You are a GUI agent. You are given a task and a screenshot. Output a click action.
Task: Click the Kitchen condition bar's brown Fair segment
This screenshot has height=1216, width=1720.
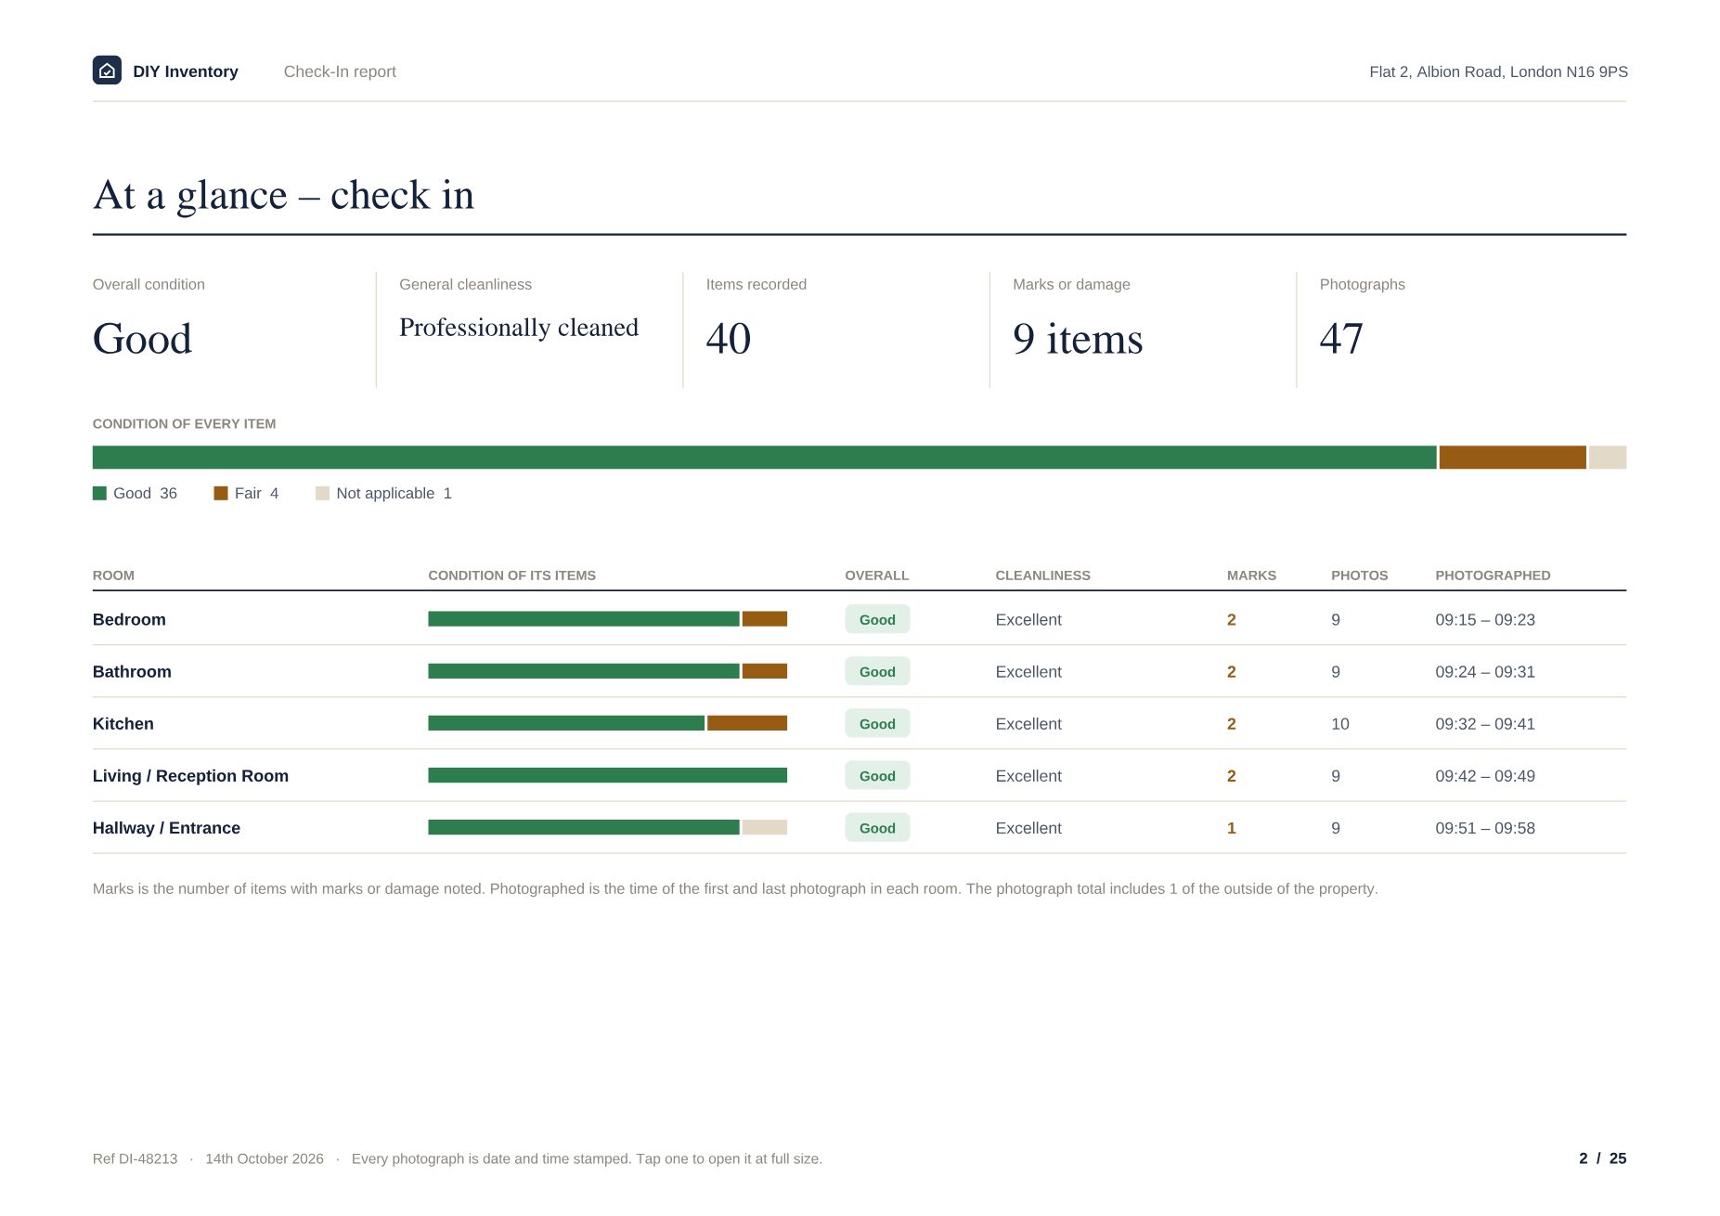point(747,723)
